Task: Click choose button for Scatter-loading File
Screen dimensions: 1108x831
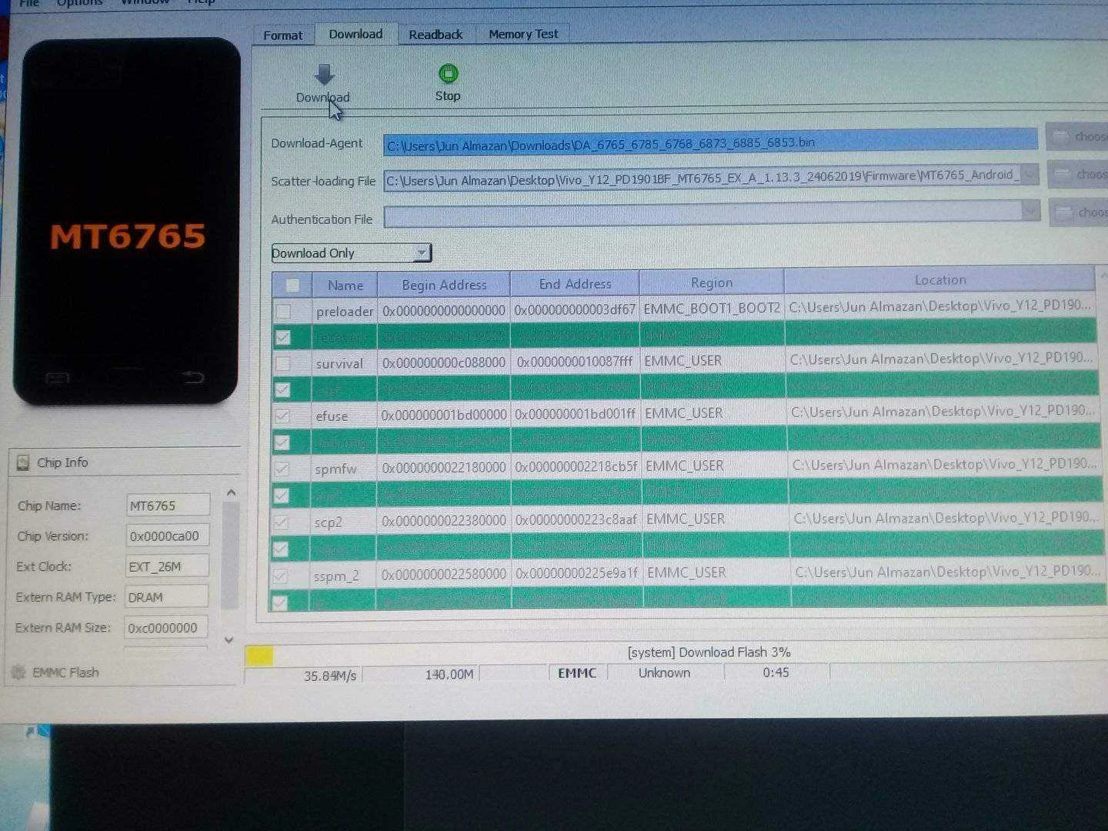Action: (1079, 175)
